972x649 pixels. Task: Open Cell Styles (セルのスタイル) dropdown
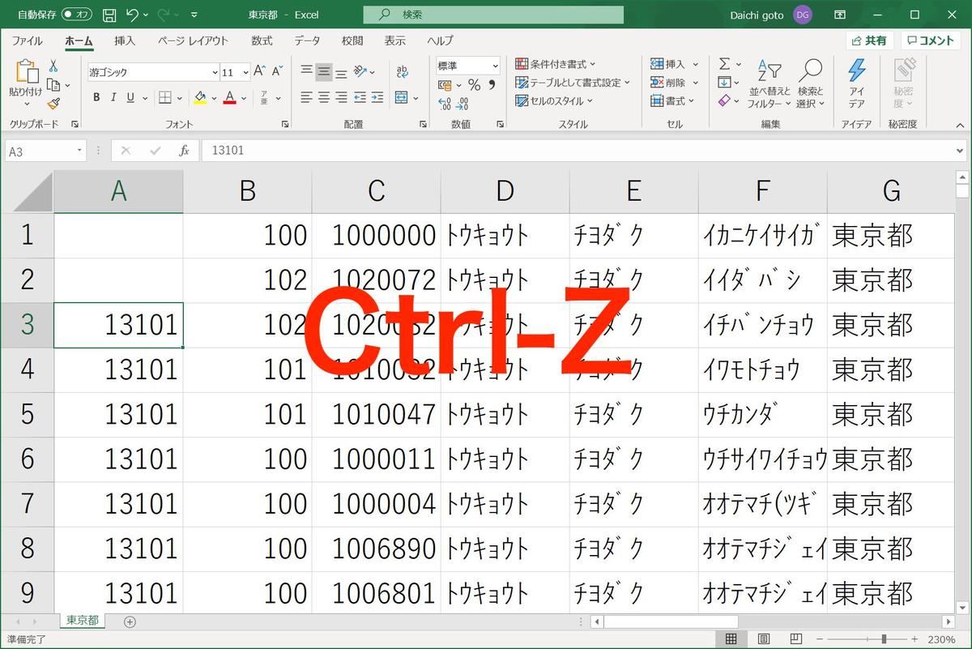pos(554,101)
